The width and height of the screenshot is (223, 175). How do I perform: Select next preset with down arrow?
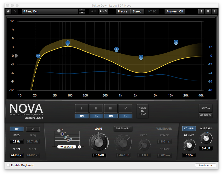coord(82,13)
